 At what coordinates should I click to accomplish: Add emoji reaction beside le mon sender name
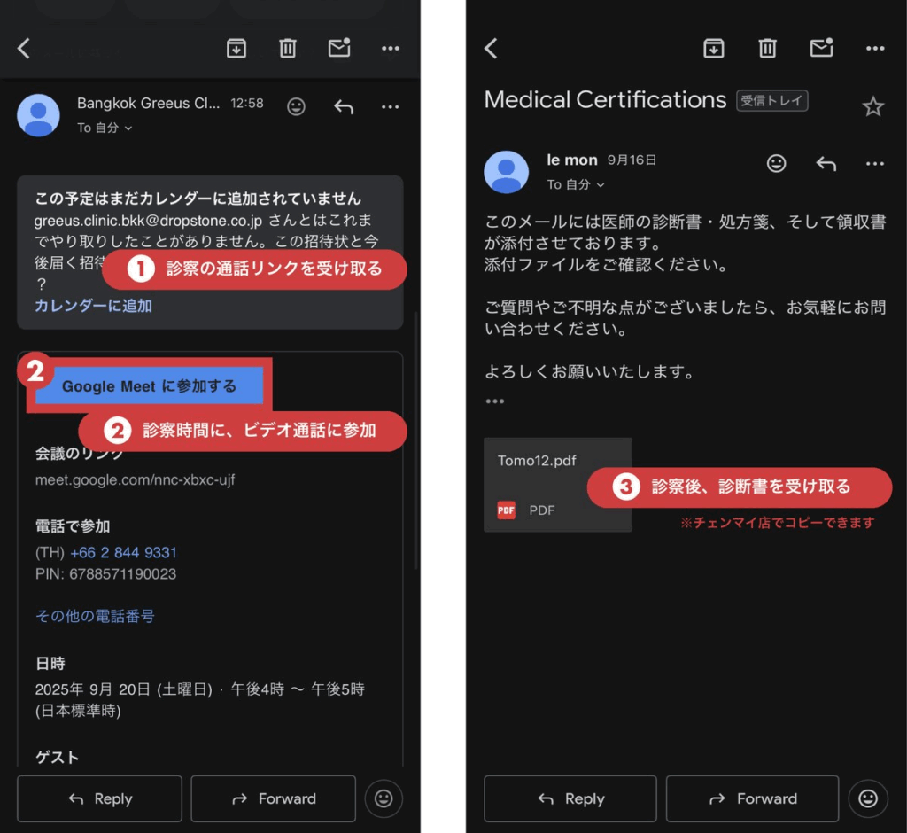click(x=776, y=163)
